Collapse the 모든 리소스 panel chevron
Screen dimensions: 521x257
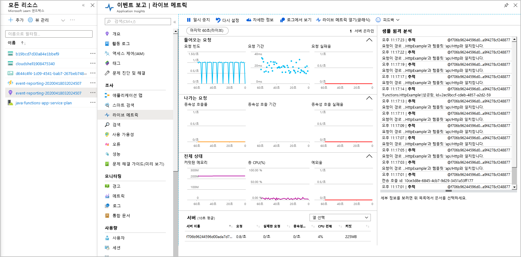83,5
